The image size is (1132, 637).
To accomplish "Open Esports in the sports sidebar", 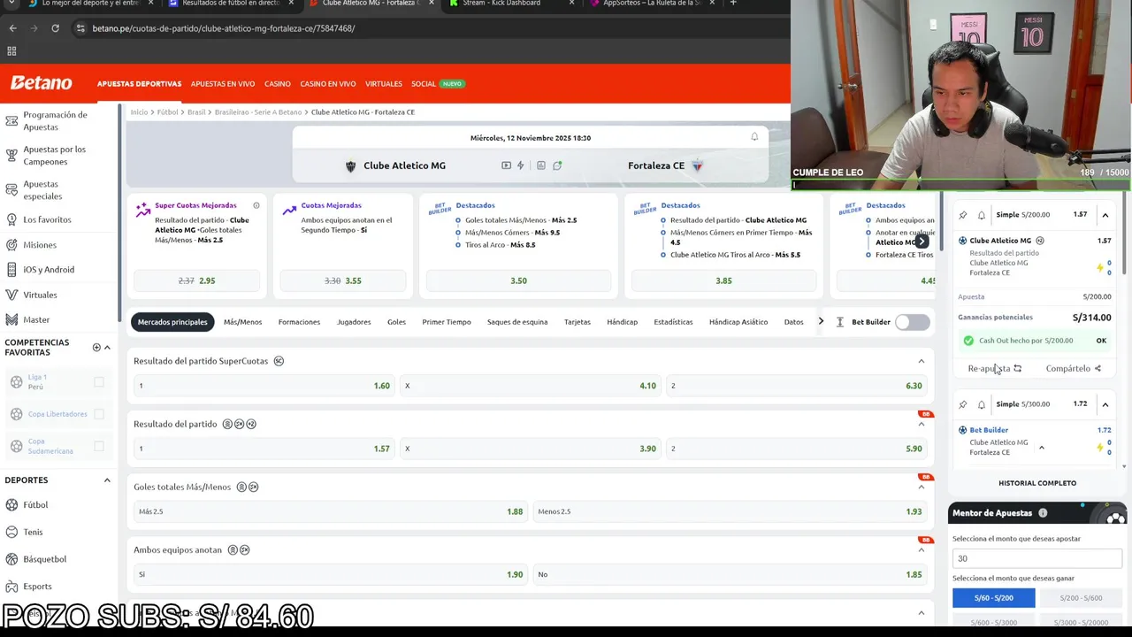I will coord(37,586).
